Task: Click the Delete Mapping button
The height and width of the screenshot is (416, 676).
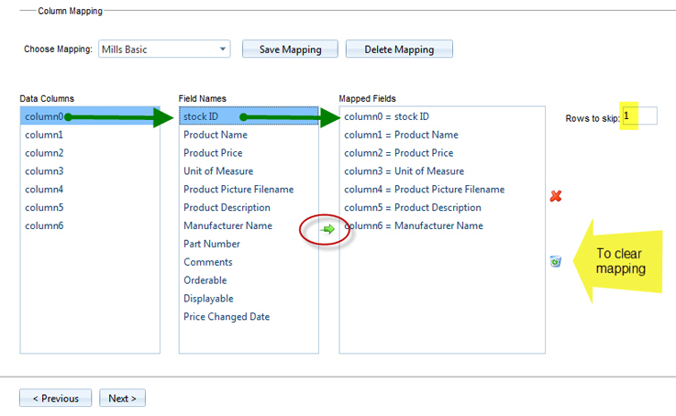Action: [399, 49]
